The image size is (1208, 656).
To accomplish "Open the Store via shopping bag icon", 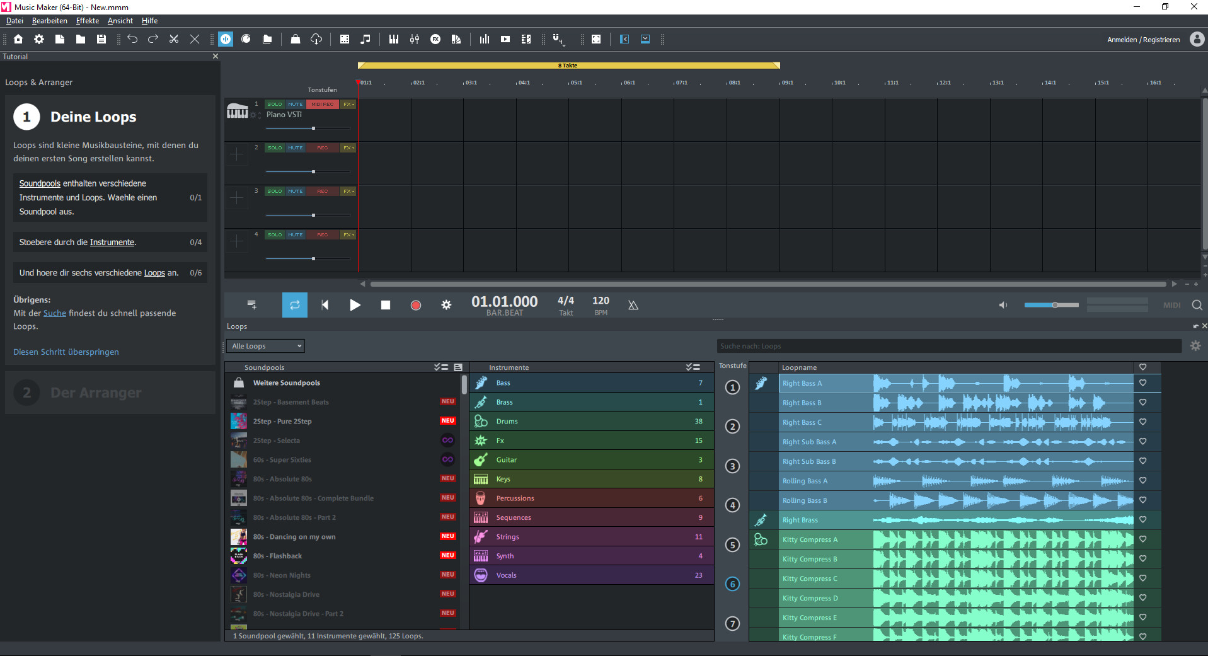I will point(295,39).
